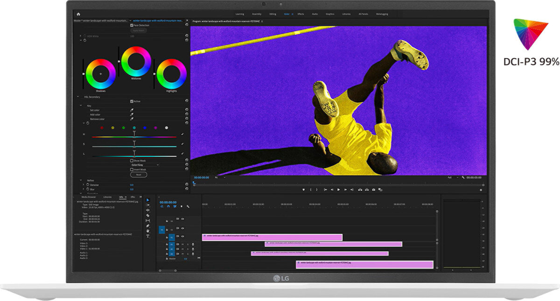Select the bottom pink clip in the timeline

[364, 265]
